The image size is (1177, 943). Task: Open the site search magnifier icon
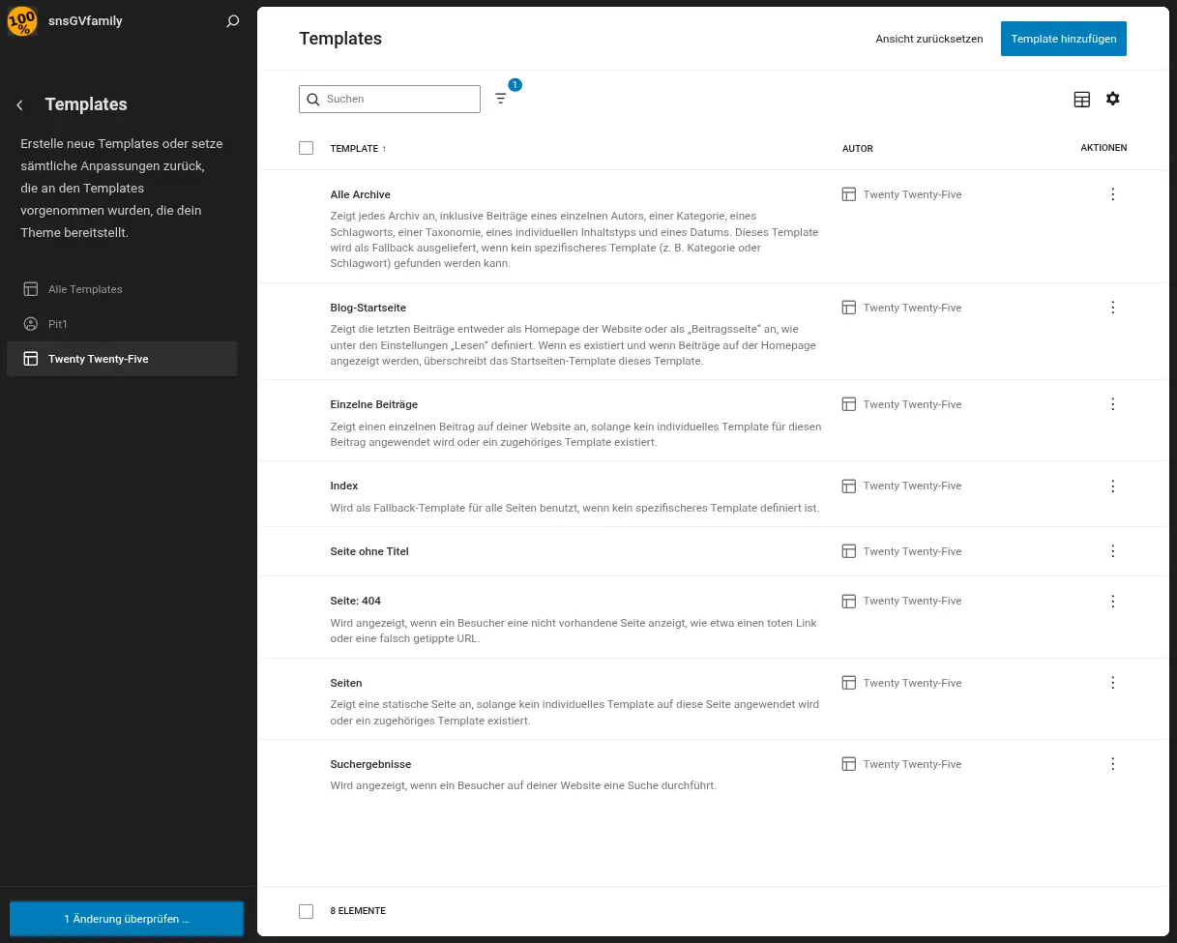[232, 20]
